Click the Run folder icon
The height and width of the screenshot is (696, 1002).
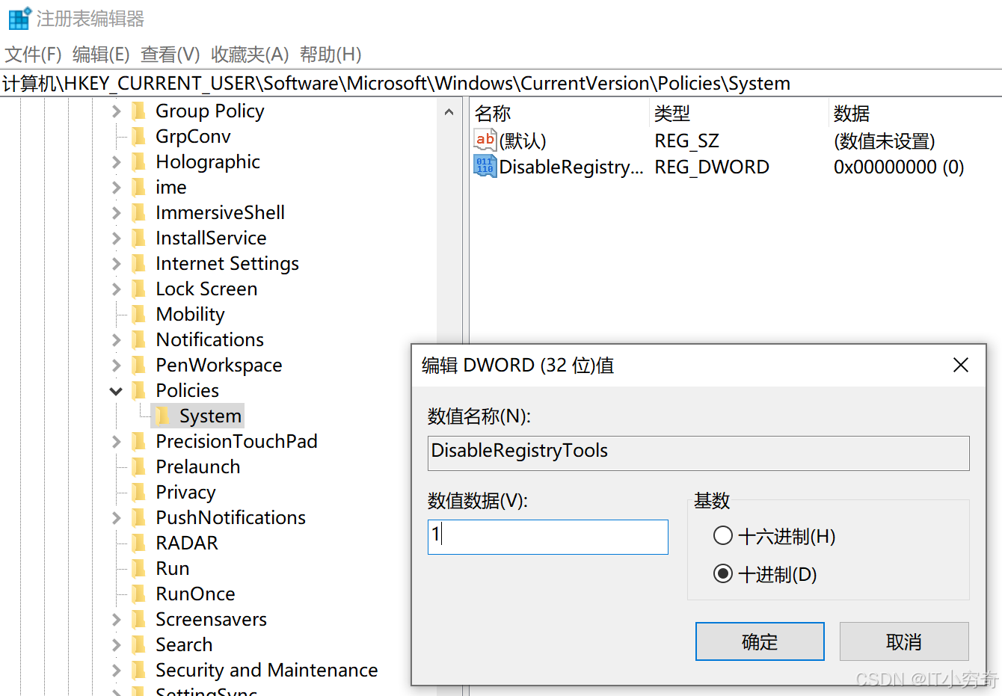click(138, 569)
